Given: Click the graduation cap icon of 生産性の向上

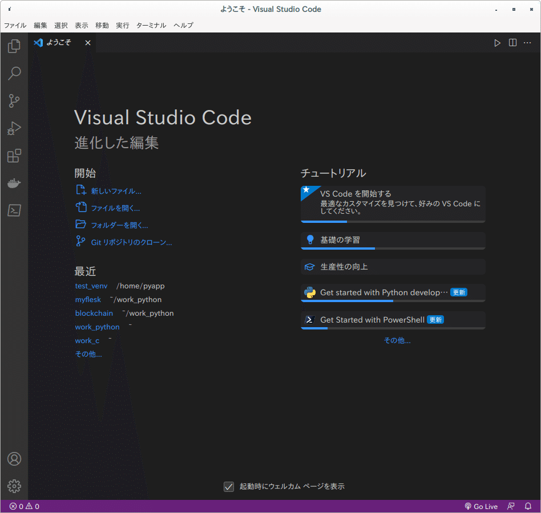Looking at the screenshot, I should (309, 267).
